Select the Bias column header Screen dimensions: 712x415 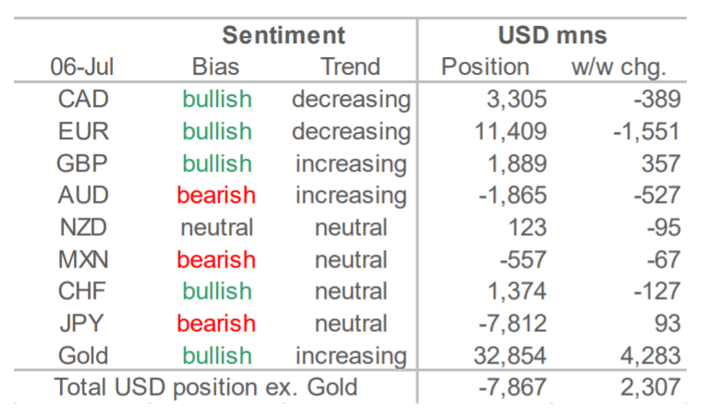click(215, 67)
